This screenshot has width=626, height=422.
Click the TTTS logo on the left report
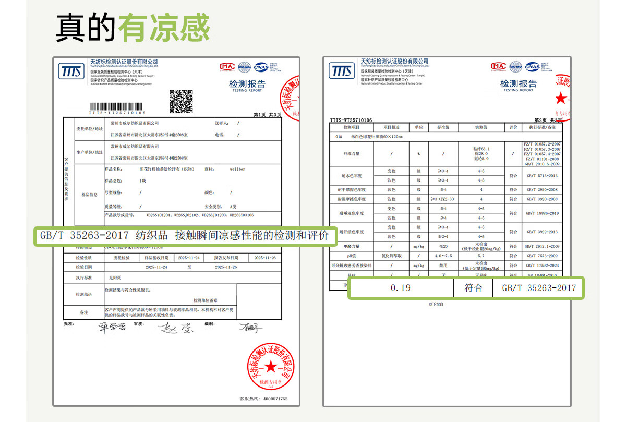[x=71, y=71]
